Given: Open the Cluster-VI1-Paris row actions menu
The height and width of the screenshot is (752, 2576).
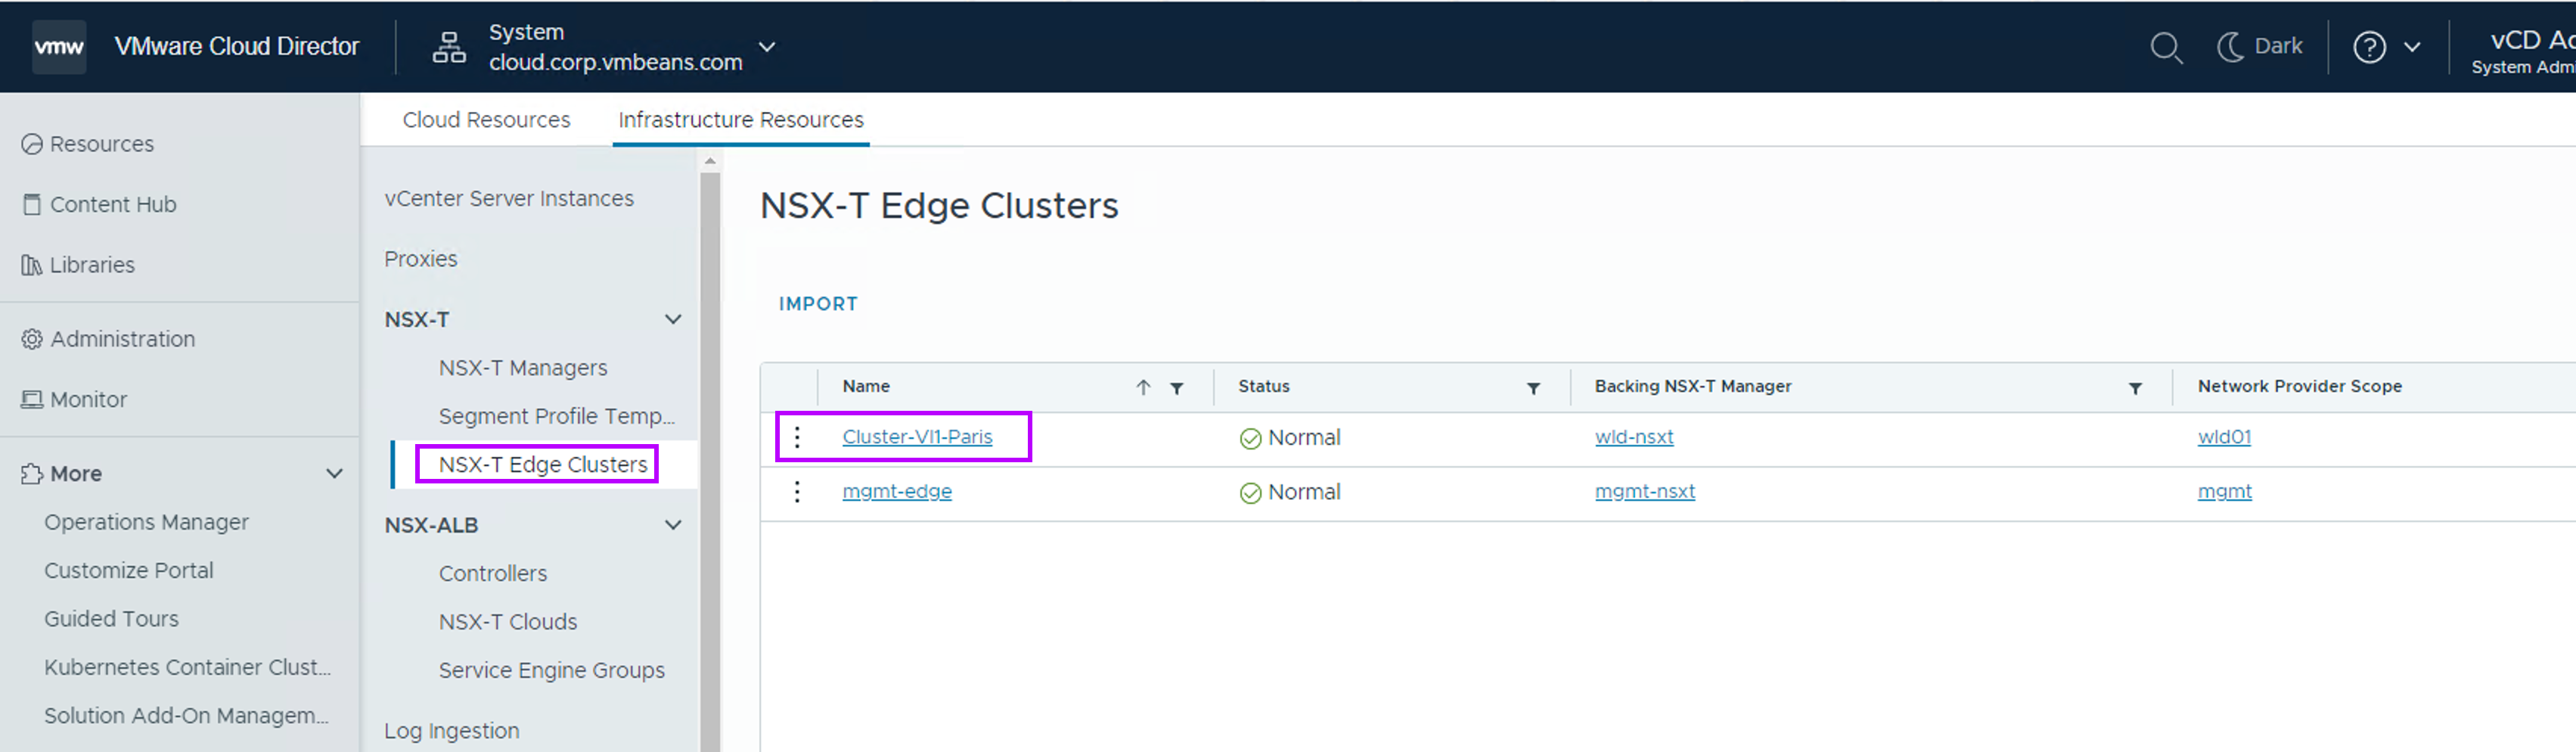Looking at the screenshot, I should (x=797, y=437).
